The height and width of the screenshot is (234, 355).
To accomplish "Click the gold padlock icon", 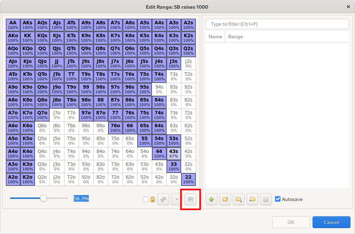I will pyautogui.click(x=152, y=199).
